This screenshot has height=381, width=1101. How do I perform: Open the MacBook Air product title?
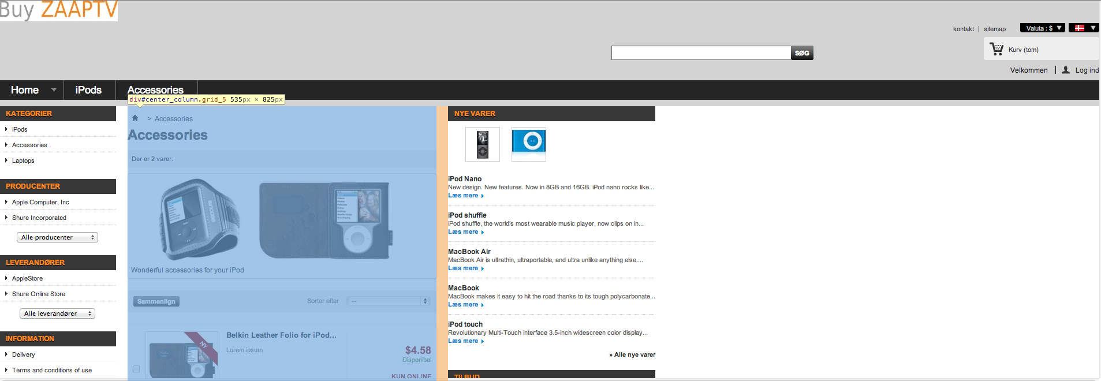coord(469,252)
